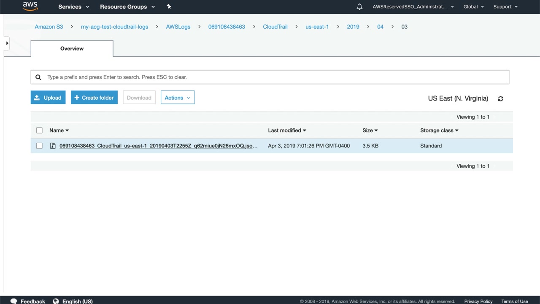540x304 pixels.
Task: Open the CloudTrail json log file link
Action: (158, 146)
